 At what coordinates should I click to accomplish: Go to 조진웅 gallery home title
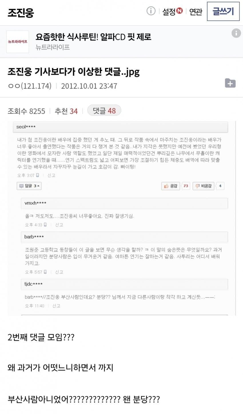pos(21,12)
